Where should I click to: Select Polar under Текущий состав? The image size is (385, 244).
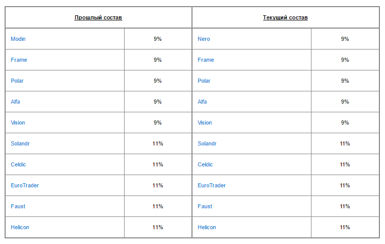coord(204,81)
